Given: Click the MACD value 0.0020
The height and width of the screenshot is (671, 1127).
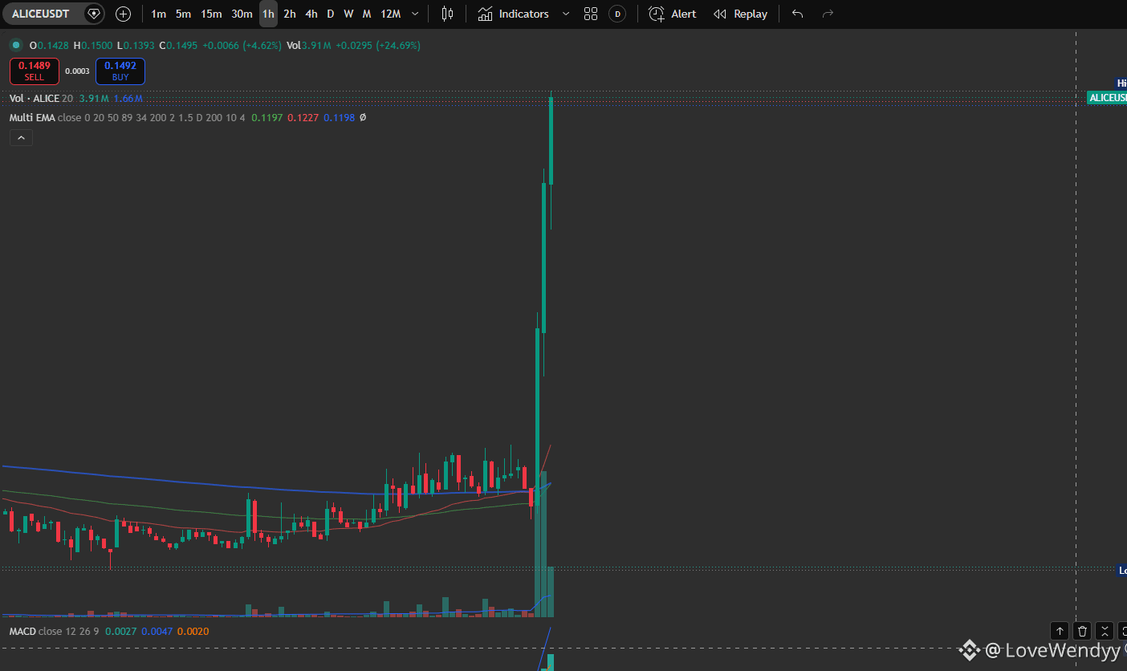Looking at the screenshot, I should pos(193,632).
